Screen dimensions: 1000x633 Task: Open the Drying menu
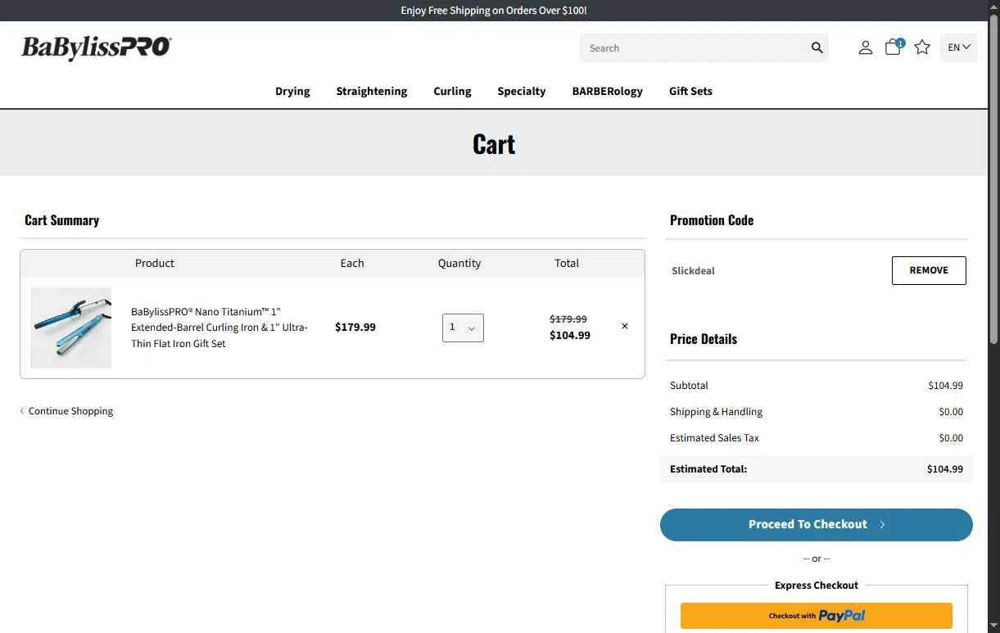(x=292, y=91)
